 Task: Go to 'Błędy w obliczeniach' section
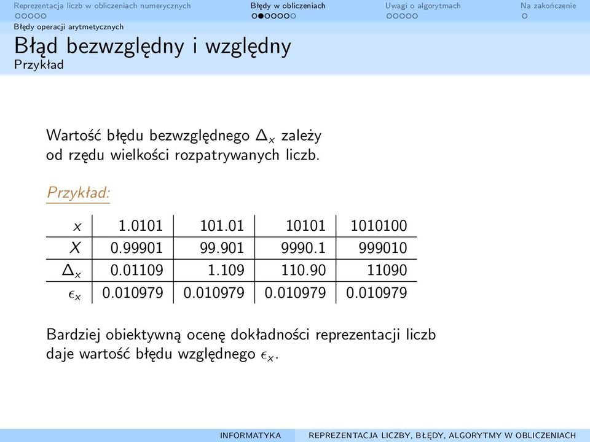pyautogui.click(x=288, y=6)
